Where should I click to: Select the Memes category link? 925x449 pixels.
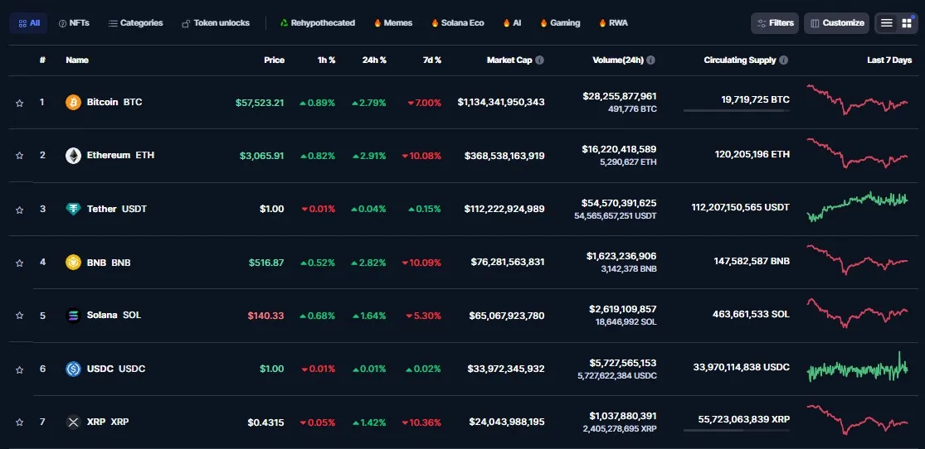pos(392,23)
